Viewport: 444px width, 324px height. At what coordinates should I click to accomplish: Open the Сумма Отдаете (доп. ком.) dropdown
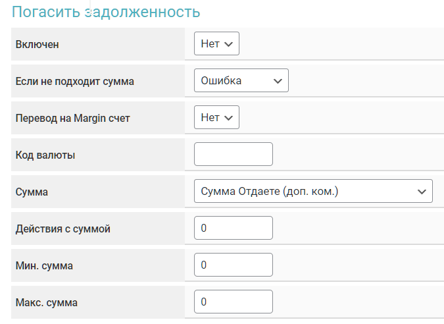[313, 192]
